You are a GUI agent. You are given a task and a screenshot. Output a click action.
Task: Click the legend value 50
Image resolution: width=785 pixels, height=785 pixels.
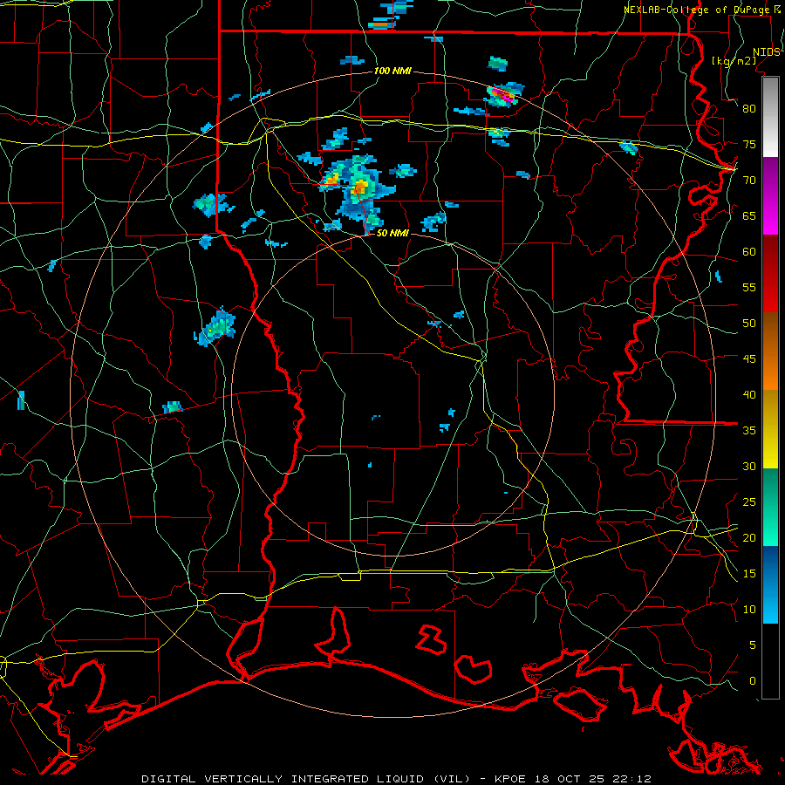(x=749, y=324)
